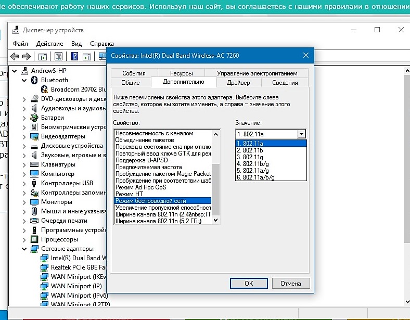This screenshot has height=320, width=410.
Task: Collapse the AndrewS-HP root node
Action: [x=15, y=71]
